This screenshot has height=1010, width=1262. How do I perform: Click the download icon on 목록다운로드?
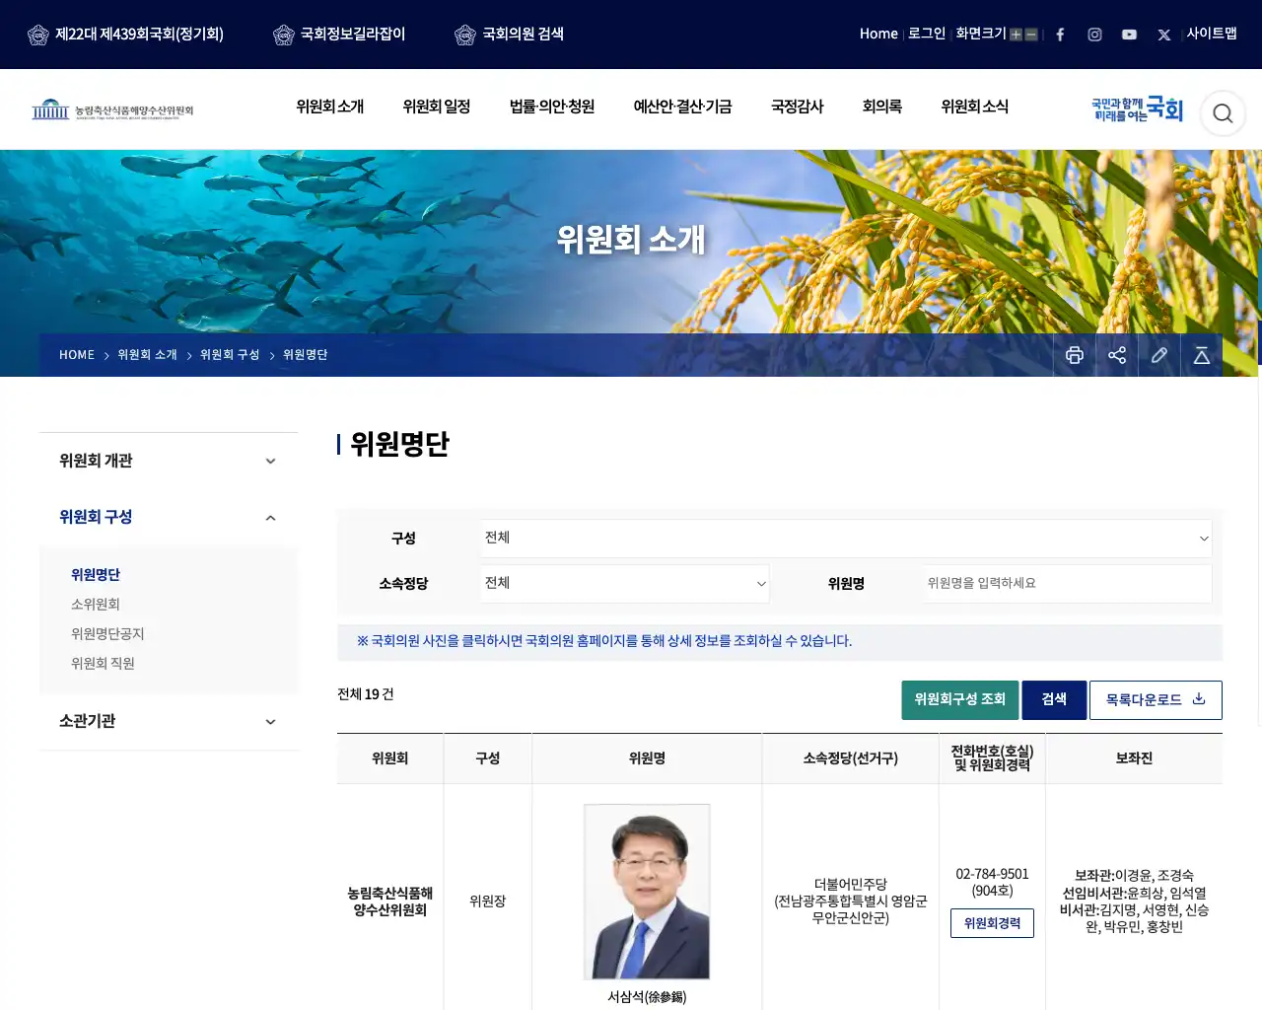pyautogui.click(x=1199, y=699)
